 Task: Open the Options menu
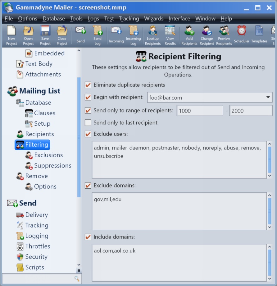tap(28, 19)
